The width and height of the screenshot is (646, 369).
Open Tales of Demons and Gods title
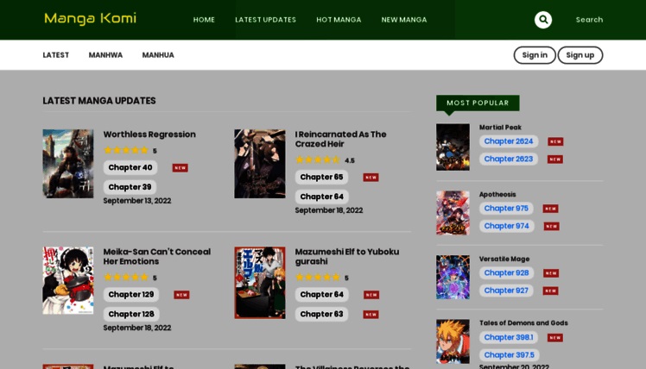click(523, 323)
